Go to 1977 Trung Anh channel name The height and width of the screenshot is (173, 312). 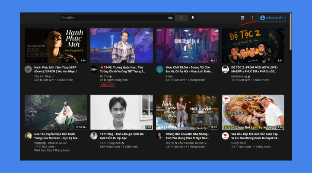click(110, 143)
